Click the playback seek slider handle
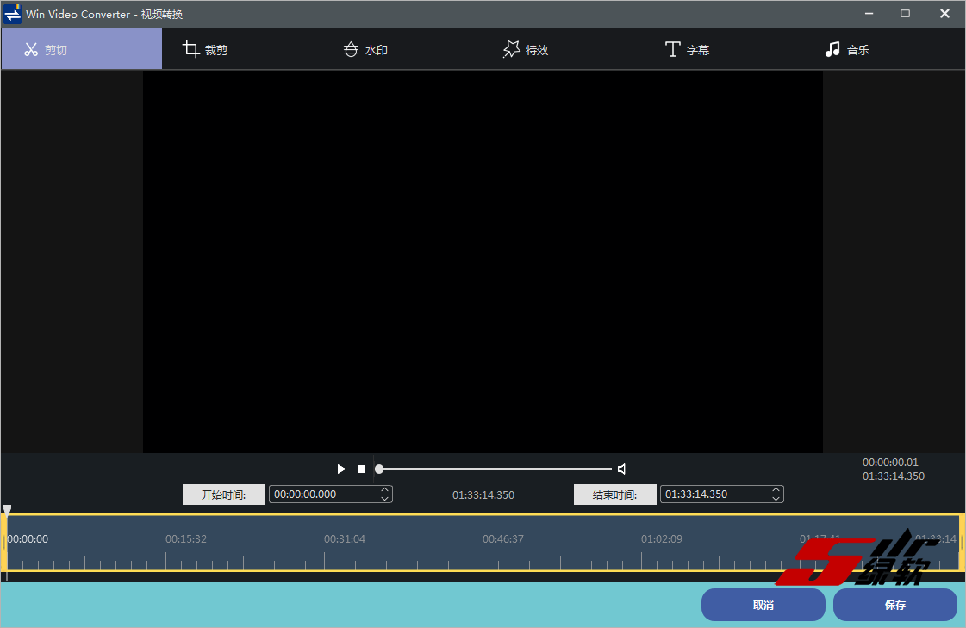Viewport: 966px width, 628px height. click(x=379, y=469)
